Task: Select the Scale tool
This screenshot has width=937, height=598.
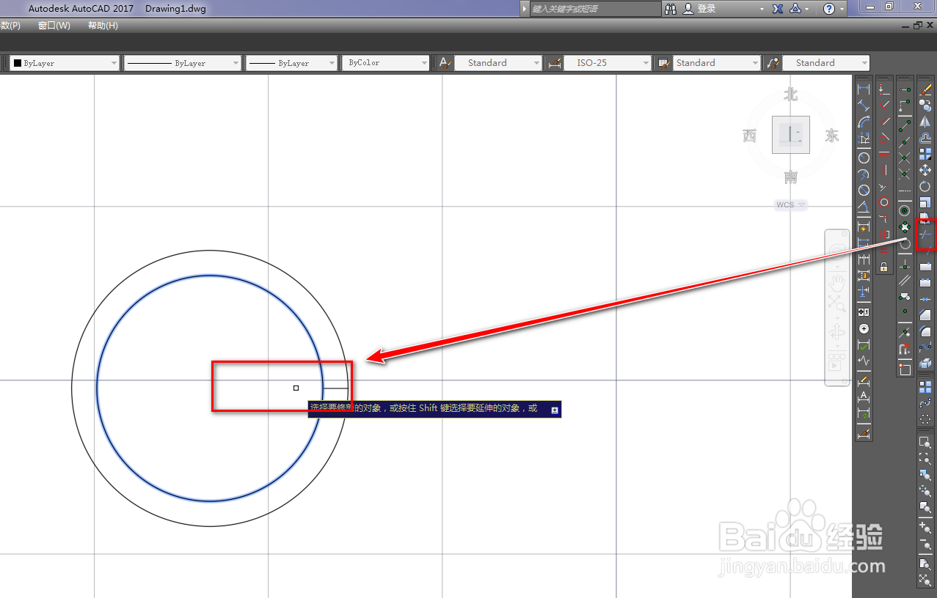Action: (x=925, y=202)
